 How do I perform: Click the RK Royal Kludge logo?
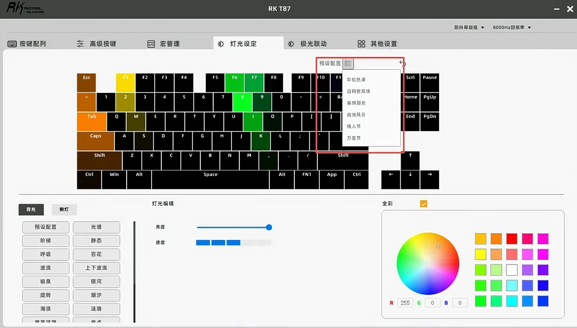(x=25, y=8)
